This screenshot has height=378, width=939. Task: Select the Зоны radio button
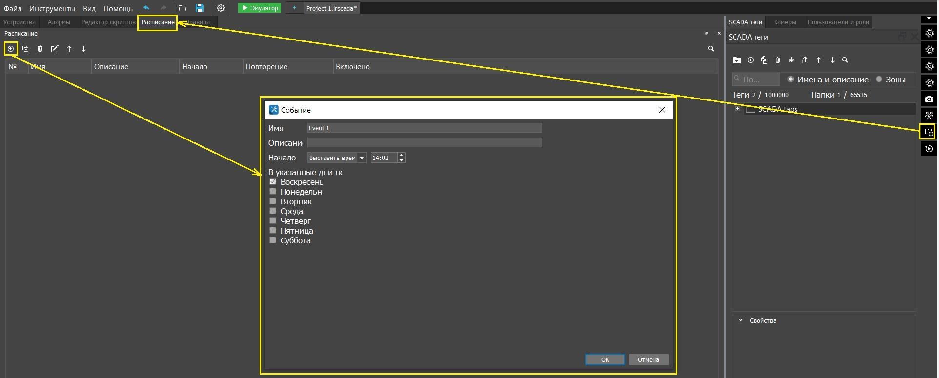(879, 79)
